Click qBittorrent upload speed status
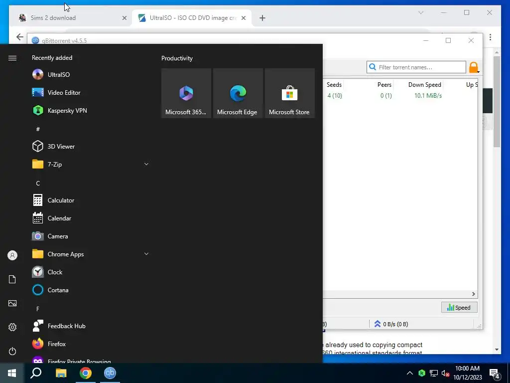This screenshot has width=510, height=383. pyautogui.click(x=391, y=324)
